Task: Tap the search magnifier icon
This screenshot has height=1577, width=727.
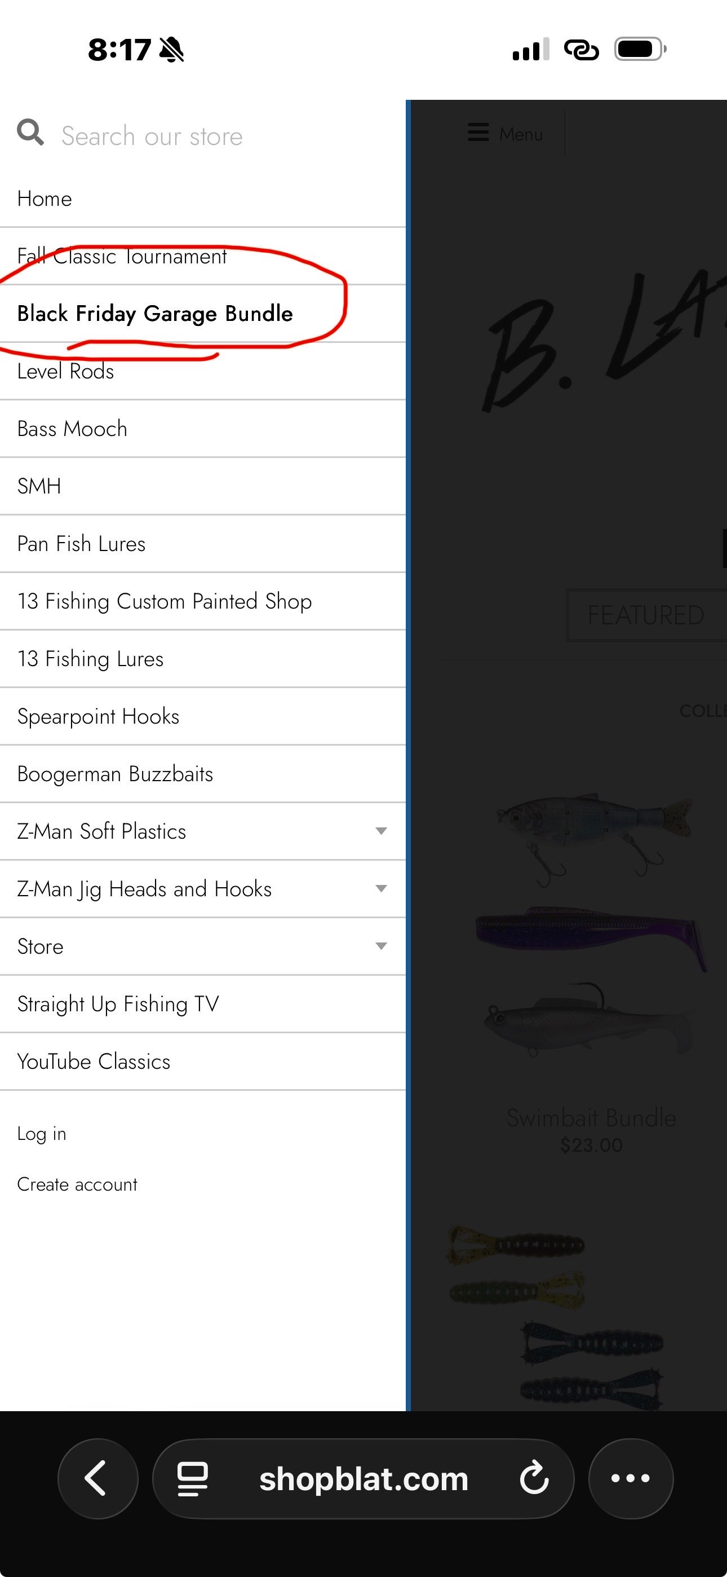Action: click(x=30, y=132)
